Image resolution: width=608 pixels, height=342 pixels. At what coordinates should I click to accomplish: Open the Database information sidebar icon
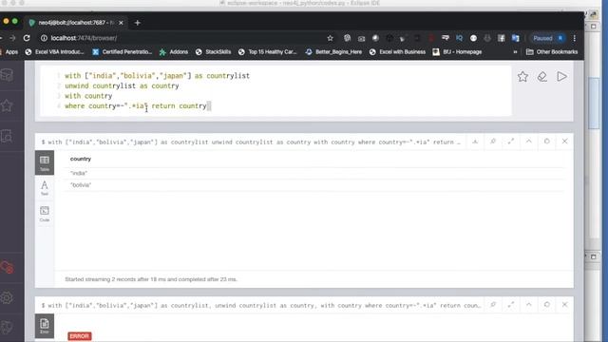pyautogui.click(x=7, y=75)
